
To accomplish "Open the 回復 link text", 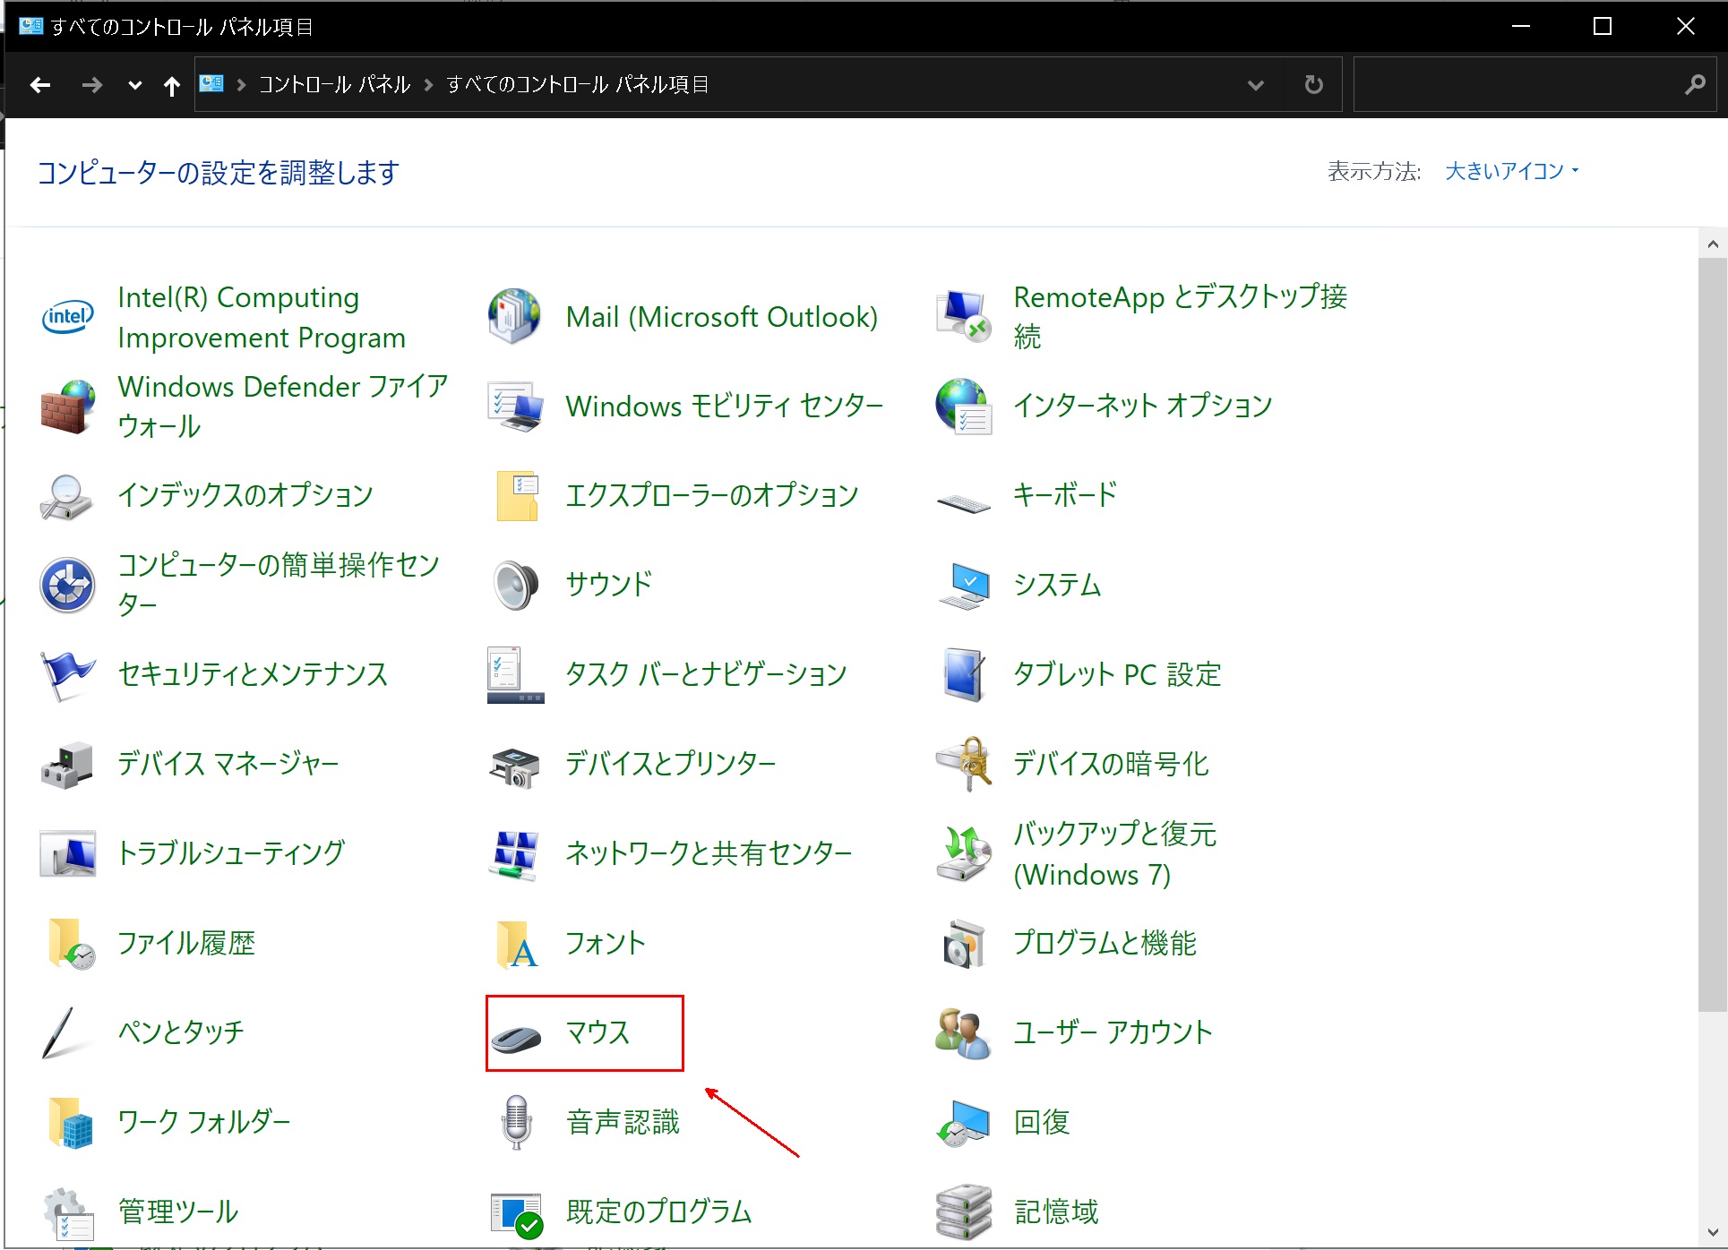I will (1042, 1122).
